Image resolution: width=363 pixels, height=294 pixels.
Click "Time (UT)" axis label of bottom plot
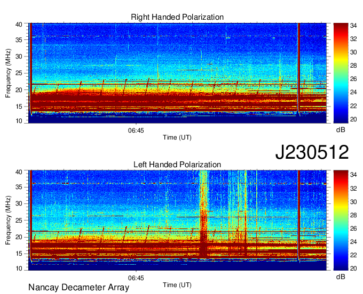[x=177, y=285]
